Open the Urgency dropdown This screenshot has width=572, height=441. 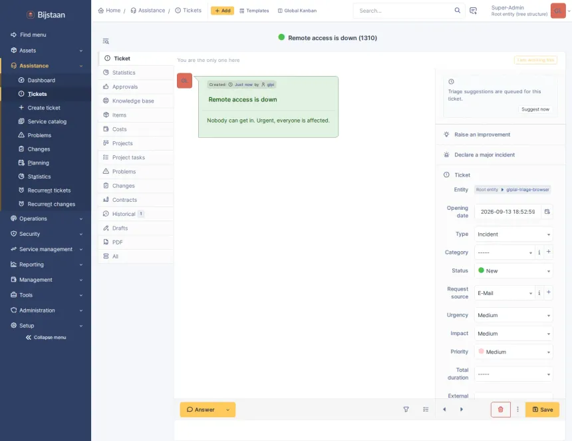pos(513,315)
